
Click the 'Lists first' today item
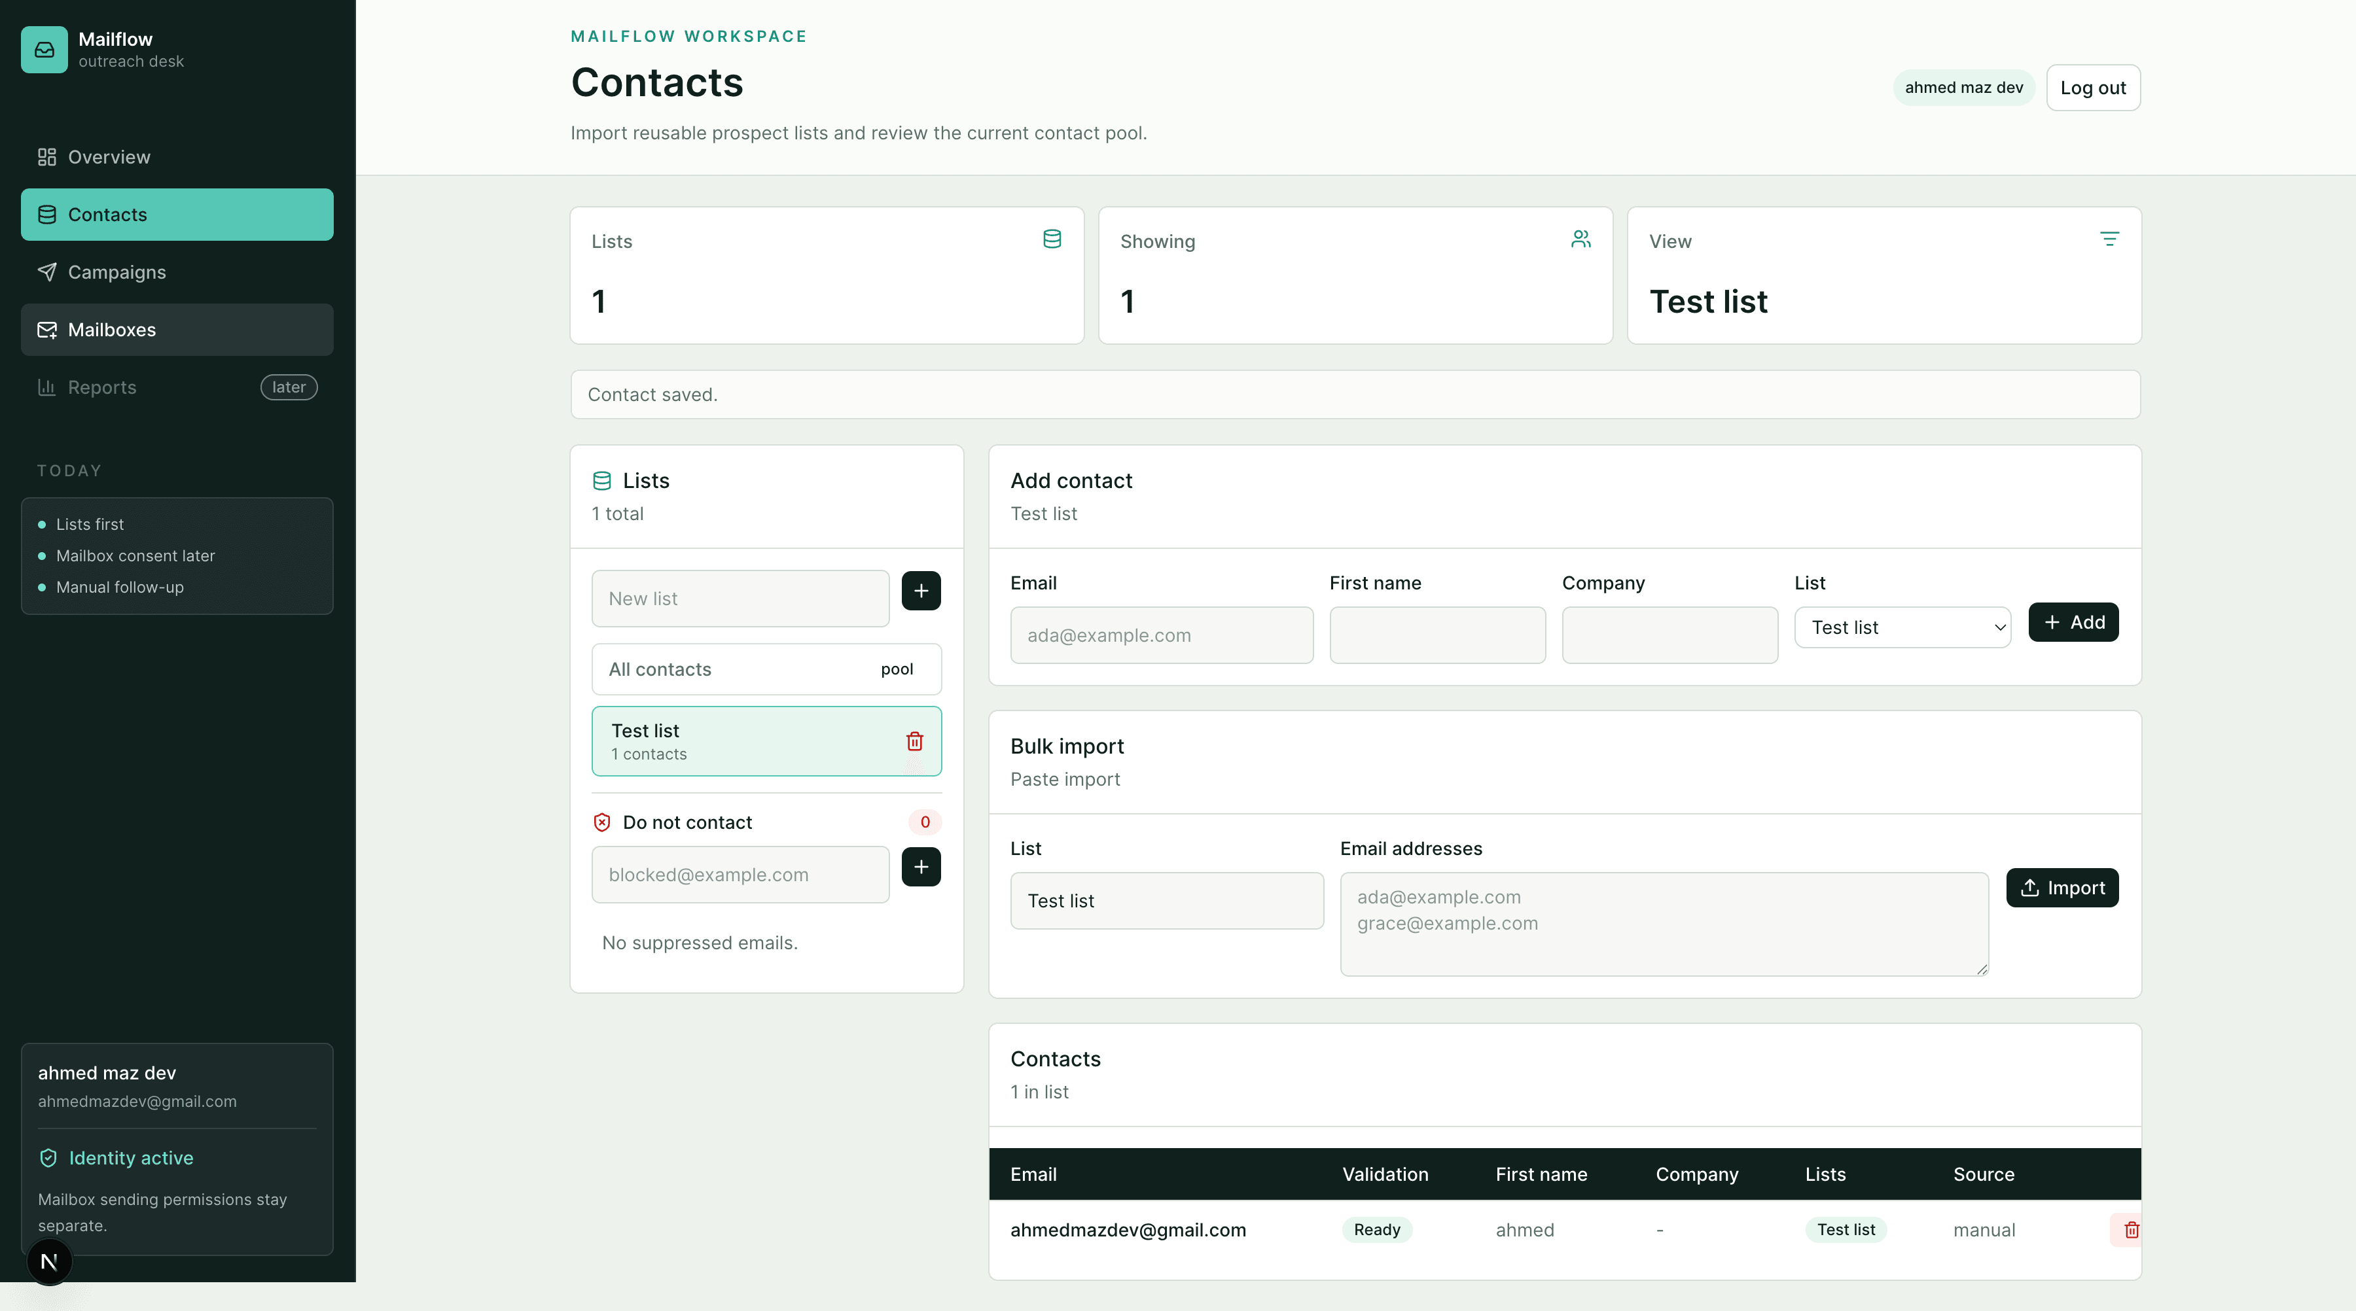pyautogui.click(x=90, y=525)
